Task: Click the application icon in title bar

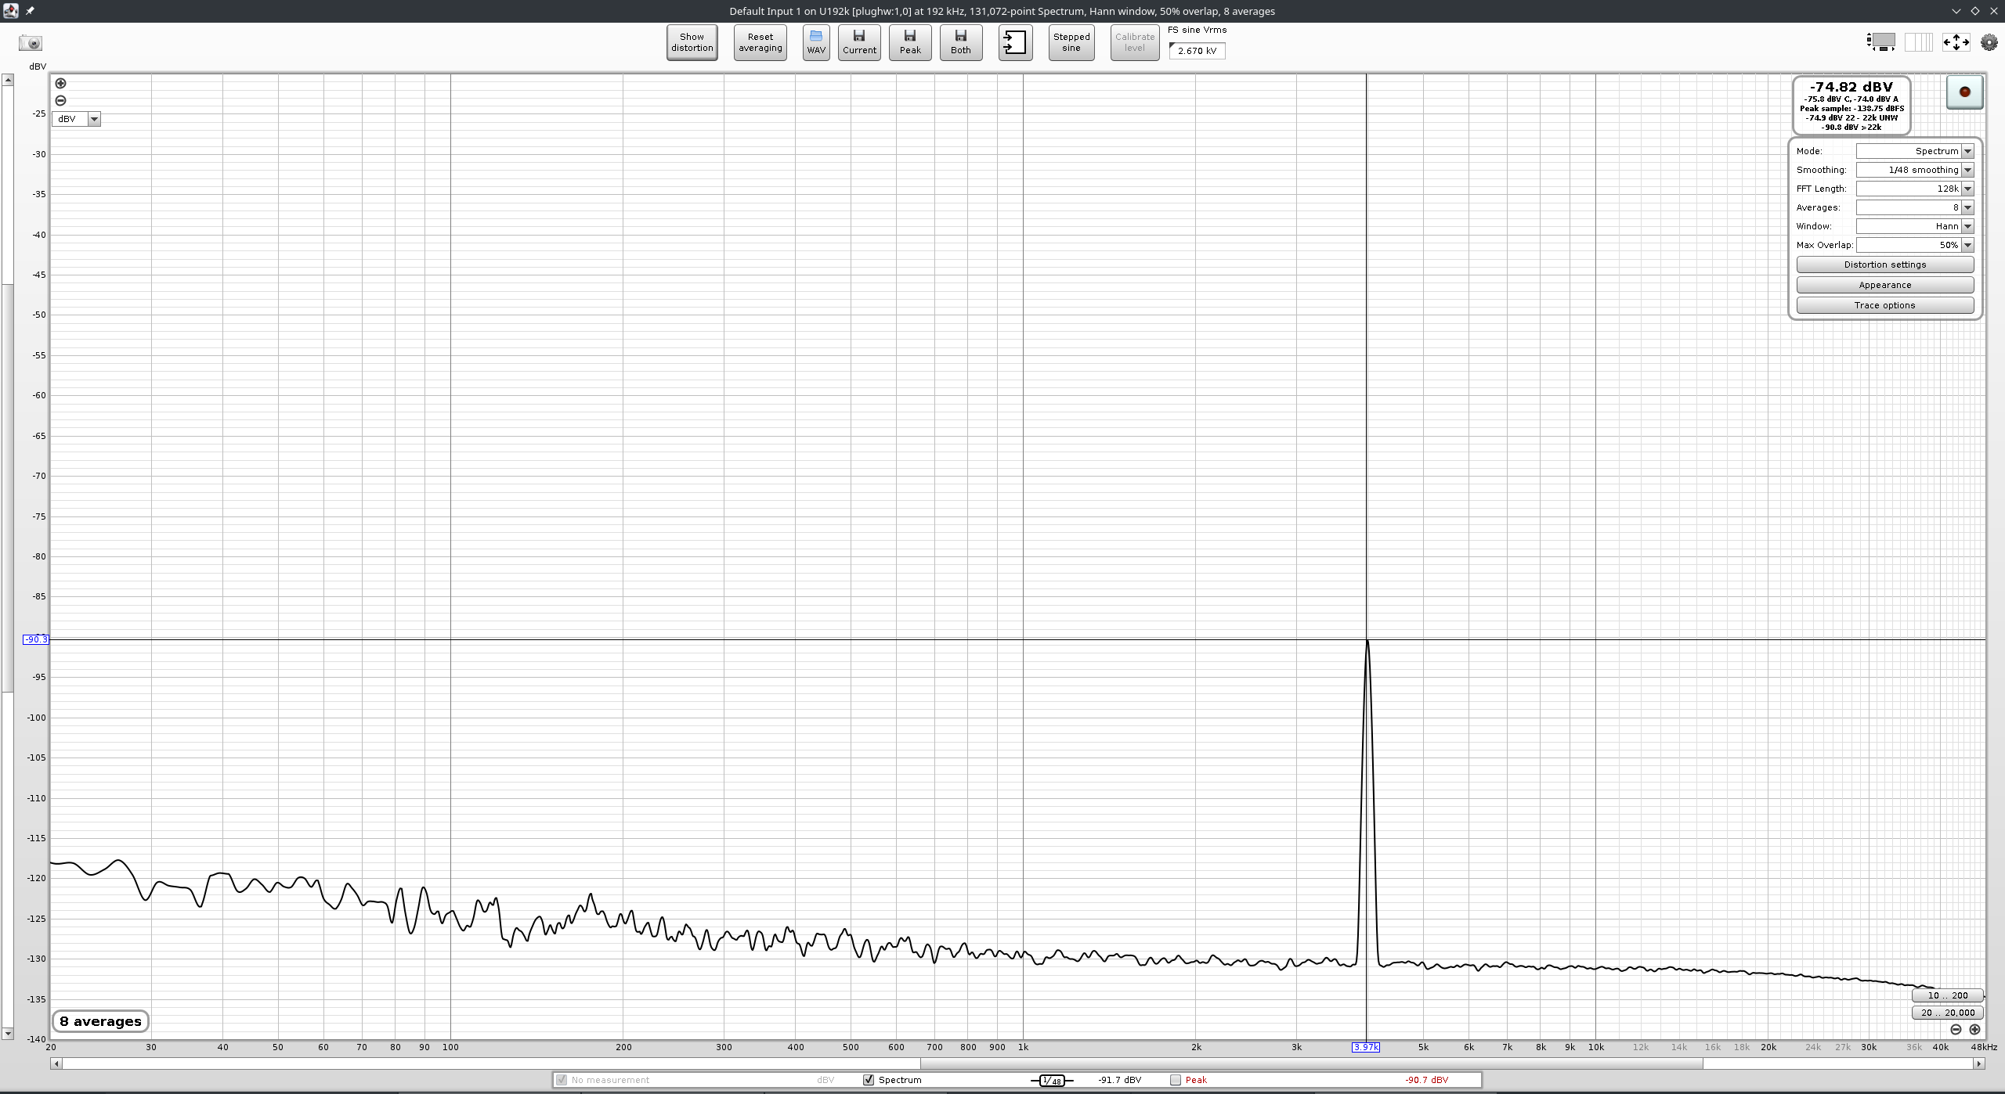Action: tap(10, 11)
